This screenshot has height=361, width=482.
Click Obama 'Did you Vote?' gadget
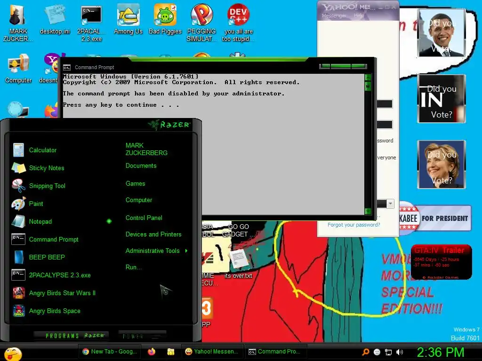[442, 33]
